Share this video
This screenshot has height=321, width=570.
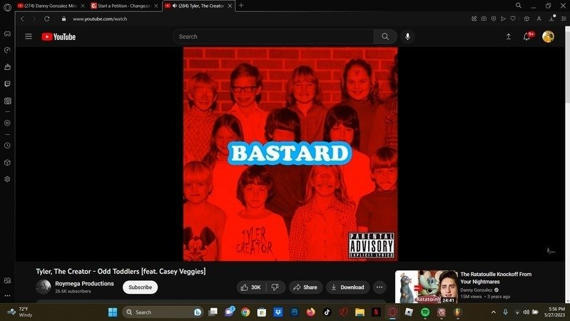[x=305, y=287]
